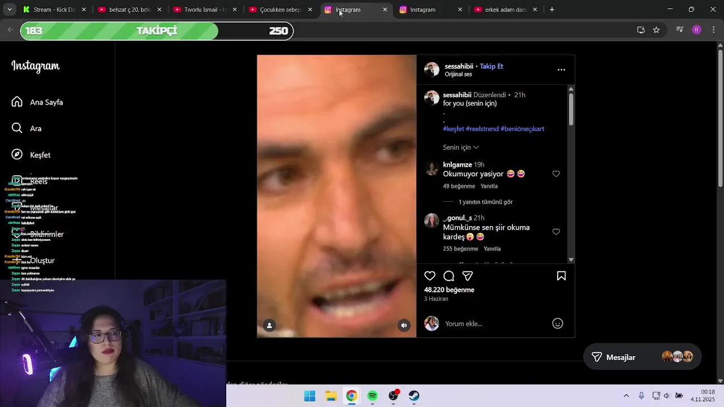Mute the reel with the speaker icon
724x407 pixels.
404,325
